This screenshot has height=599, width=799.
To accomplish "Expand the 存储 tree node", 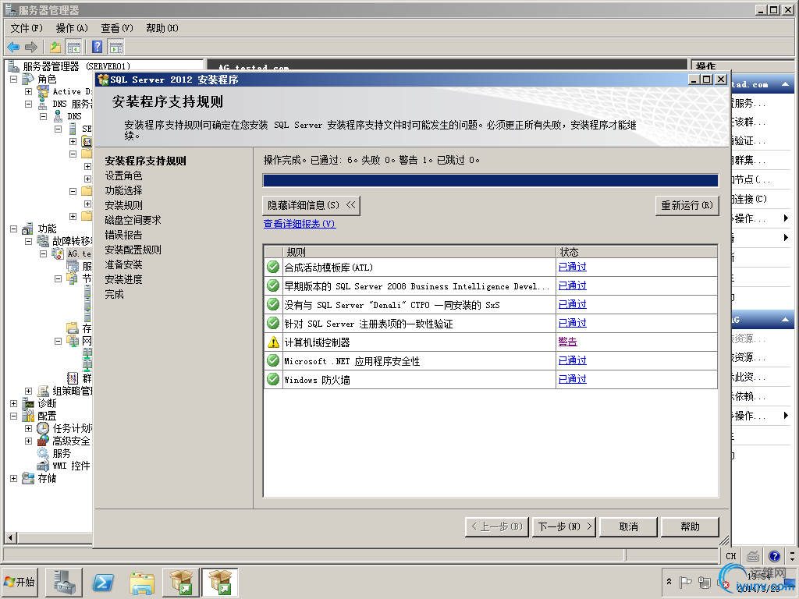I will click(14, 478).
